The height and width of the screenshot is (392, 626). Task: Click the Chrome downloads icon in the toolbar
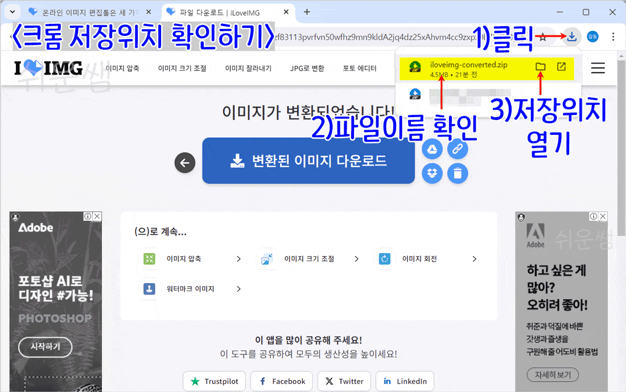click(x=571, y=36)
